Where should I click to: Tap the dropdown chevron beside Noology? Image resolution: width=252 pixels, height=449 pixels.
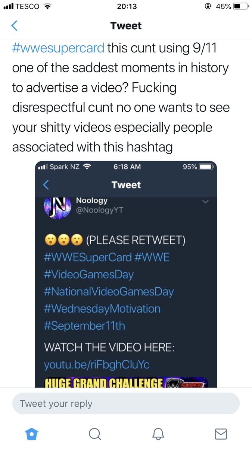tap(205, 202)
